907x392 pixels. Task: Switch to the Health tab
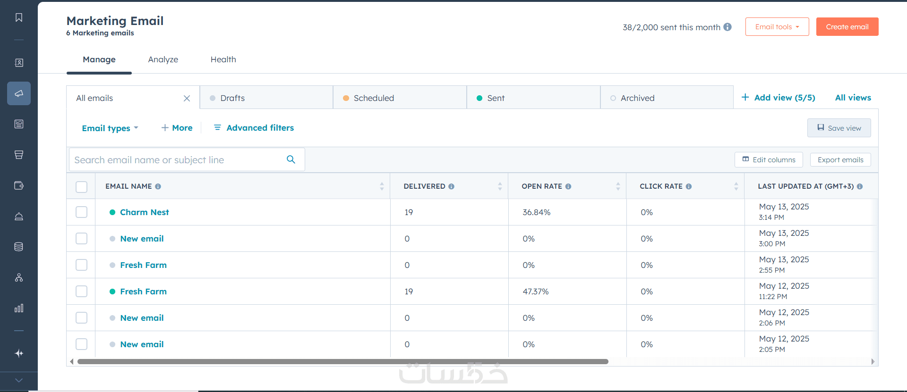point(223,59)
